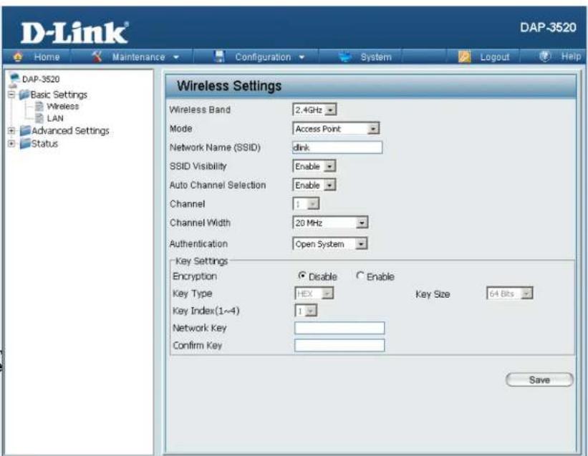The width and height of the screenshot is (588, 456).
Task: Select Wireless in the tree
Action: [x=62, y=107]
